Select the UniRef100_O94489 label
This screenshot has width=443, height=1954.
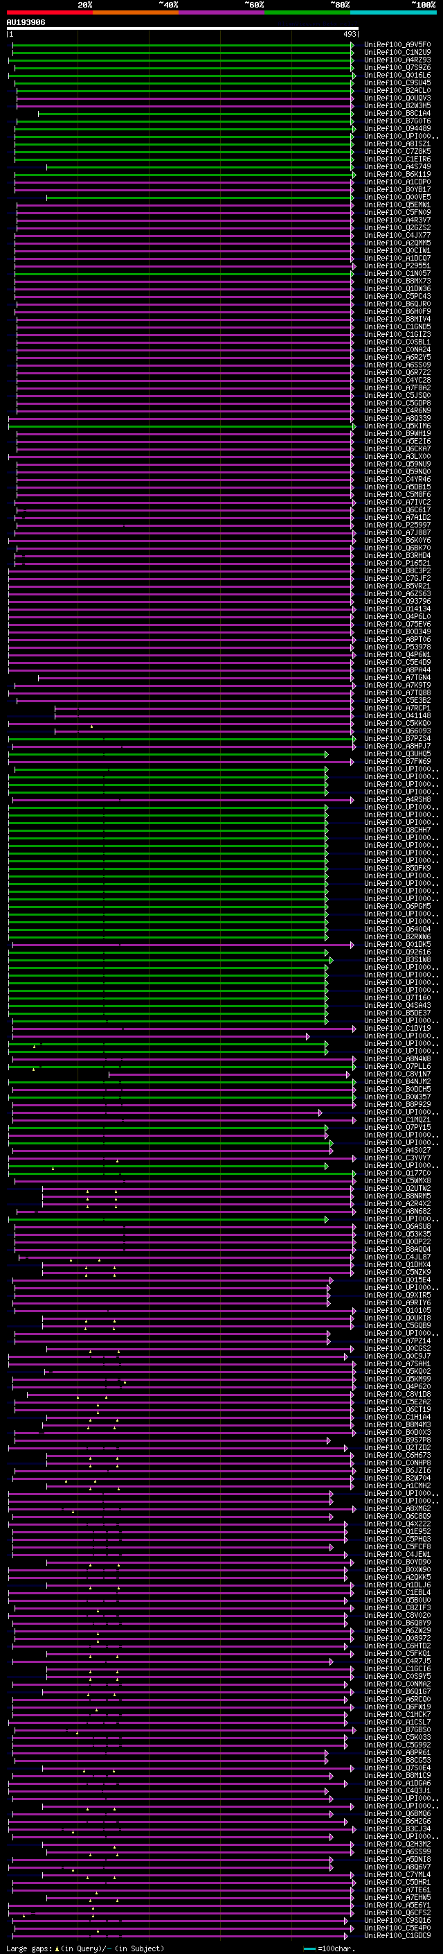pos(397,128)
